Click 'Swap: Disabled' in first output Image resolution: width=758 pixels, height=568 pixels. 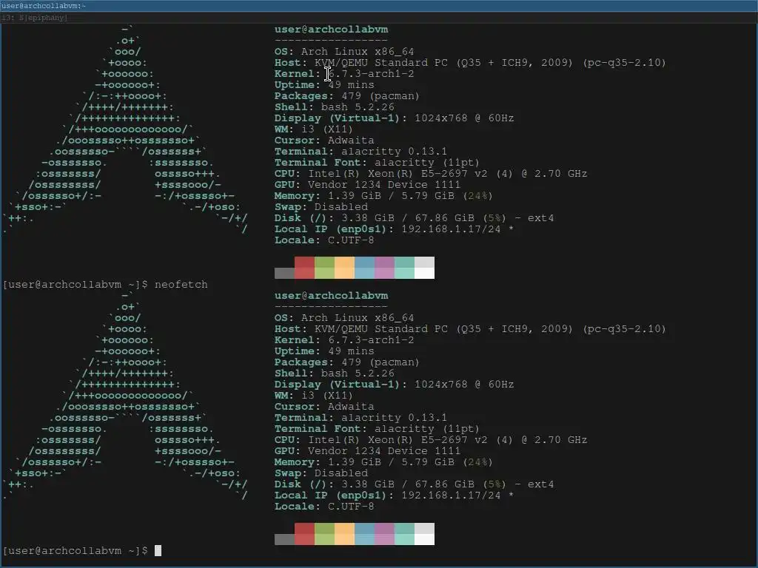(x=321, y=207)
